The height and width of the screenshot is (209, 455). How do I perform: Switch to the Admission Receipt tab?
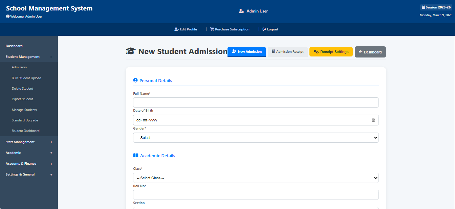tap(287, 51)
